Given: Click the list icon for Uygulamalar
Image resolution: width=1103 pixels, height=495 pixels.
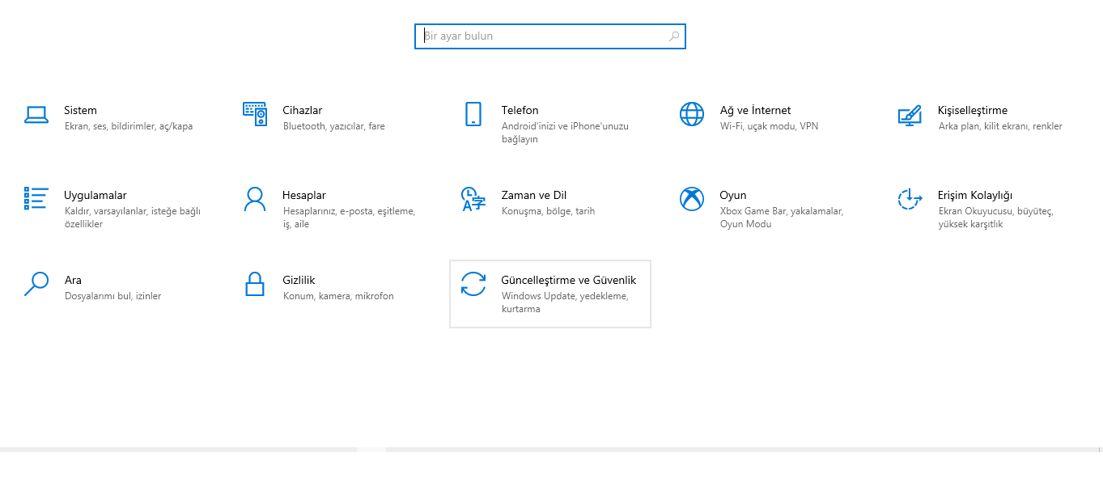Looking at the screenshot, I should tap(36, 199).
